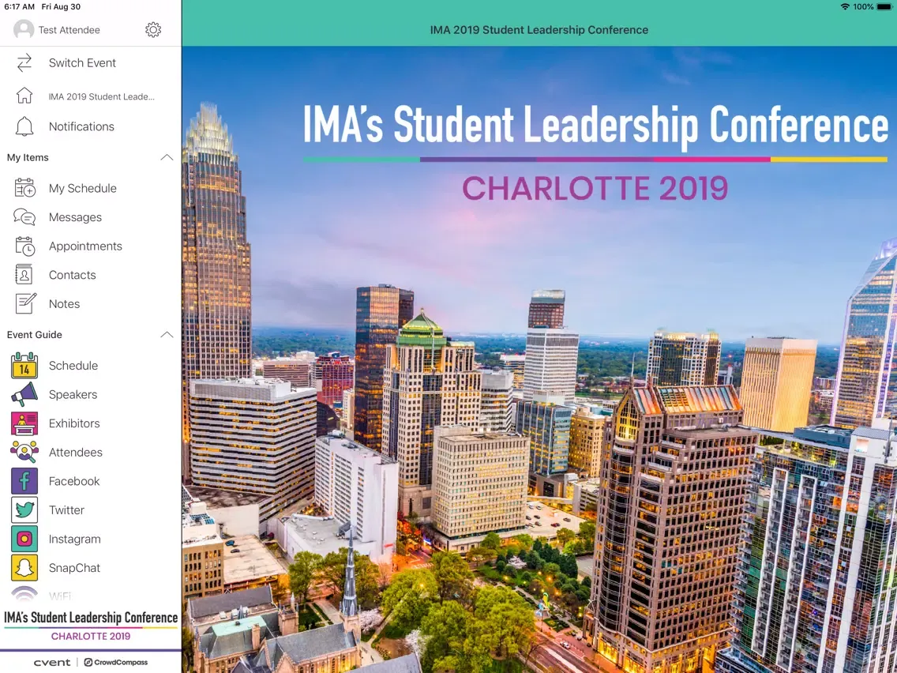
Task: Open the Messages label
Action: [x=75, y=217]
